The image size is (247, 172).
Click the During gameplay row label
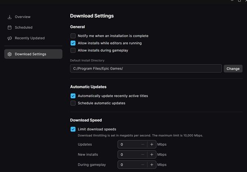tap(92, 165)
